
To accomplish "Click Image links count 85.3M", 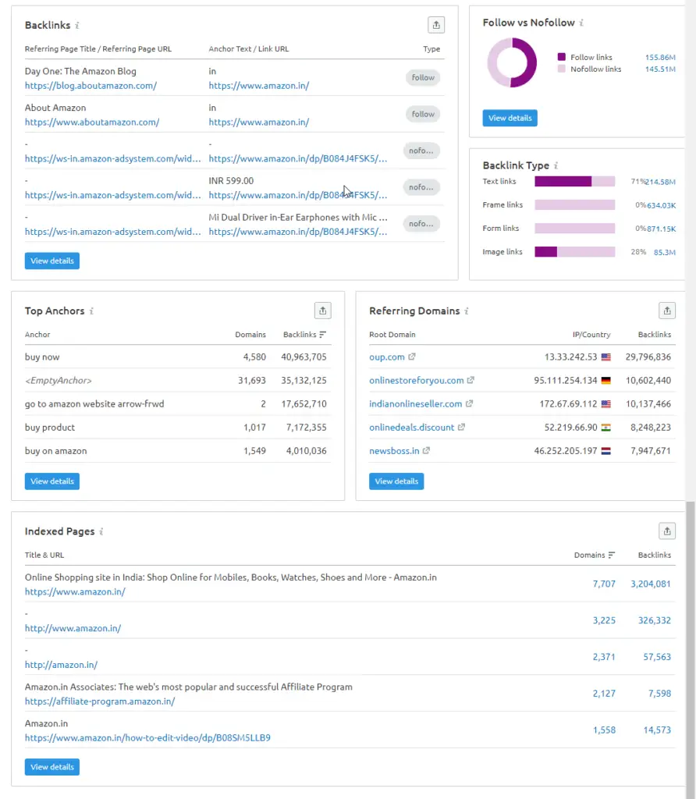I will (x=665, y=252).
